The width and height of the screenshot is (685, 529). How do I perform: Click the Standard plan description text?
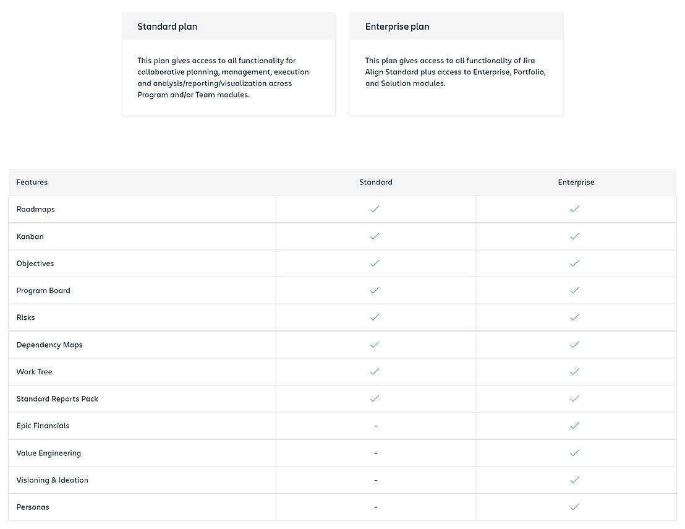point(223,78)
